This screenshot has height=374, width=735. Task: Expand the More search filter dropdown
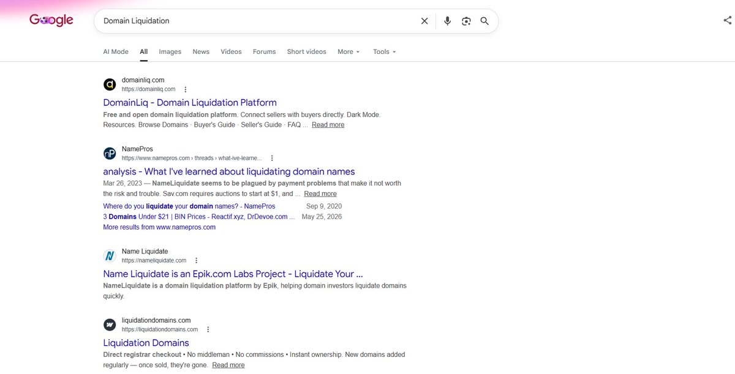[349, 52]
